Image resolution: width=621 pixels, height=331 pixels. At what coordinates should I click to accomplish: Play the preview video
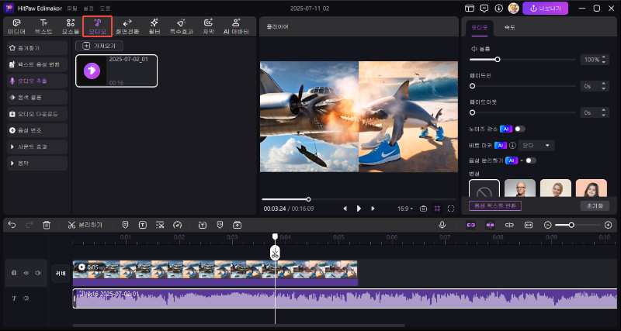(359, 209)
